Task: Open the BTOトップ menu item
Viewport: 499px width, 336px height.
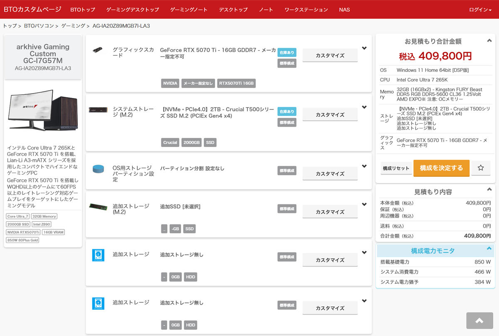Action: (83, 10)
